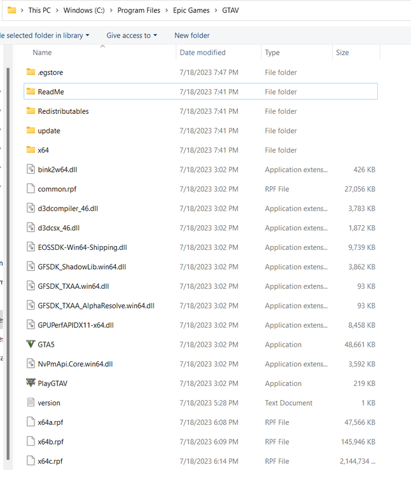The width and height of the screenshot is (411, 477).
Task: Click the x64b.rpf file icon
Action: click(x=31, y=441)
